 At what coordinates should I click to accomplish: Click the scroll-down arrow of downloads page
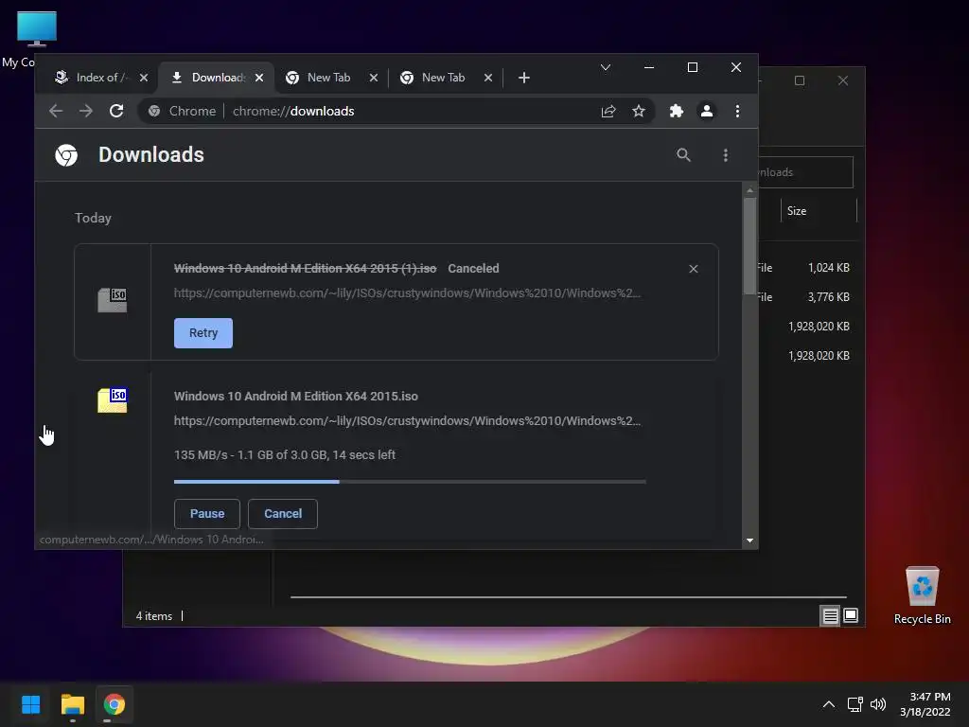pos(749,541)
